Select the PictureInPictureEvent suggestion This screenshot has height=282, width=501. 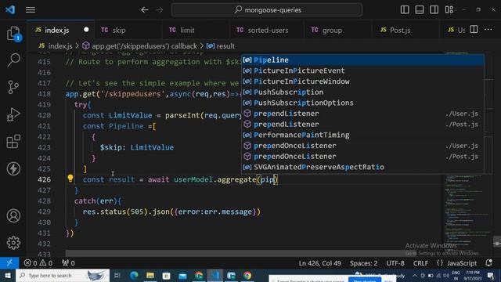(x=362, y=70)
